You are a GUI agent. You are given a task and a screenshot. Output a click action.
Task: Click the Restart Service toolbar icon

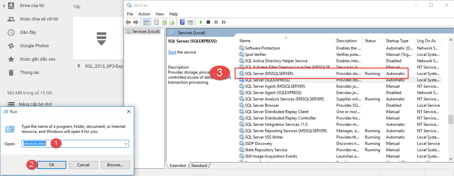point(223,22)
